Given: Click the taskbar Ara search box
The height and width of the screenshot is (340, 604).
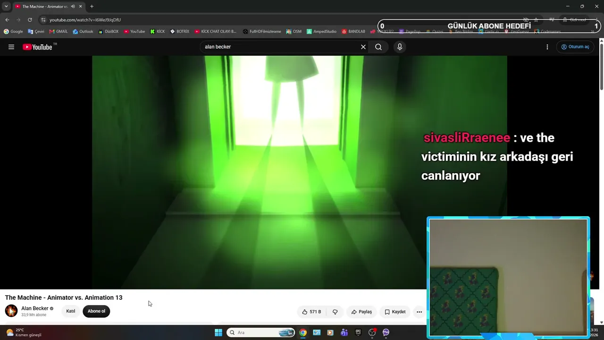Looking at the screenshot, I should (x=261, y=332).
